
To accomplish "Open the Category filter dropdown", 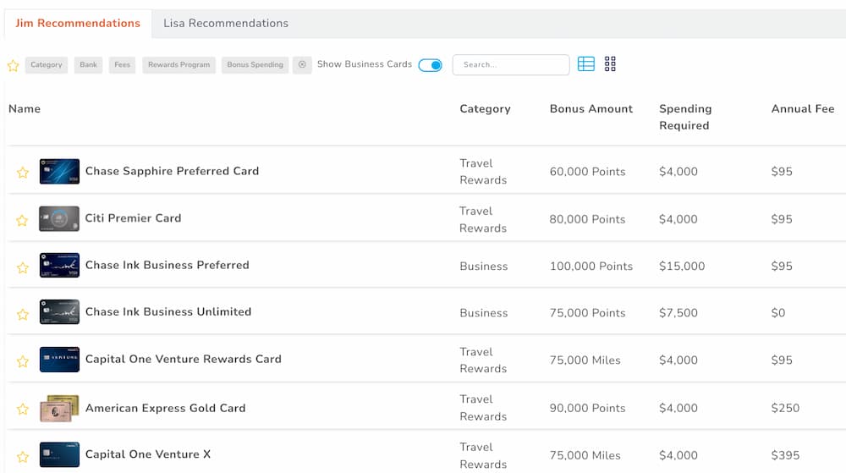I will 47,64.
